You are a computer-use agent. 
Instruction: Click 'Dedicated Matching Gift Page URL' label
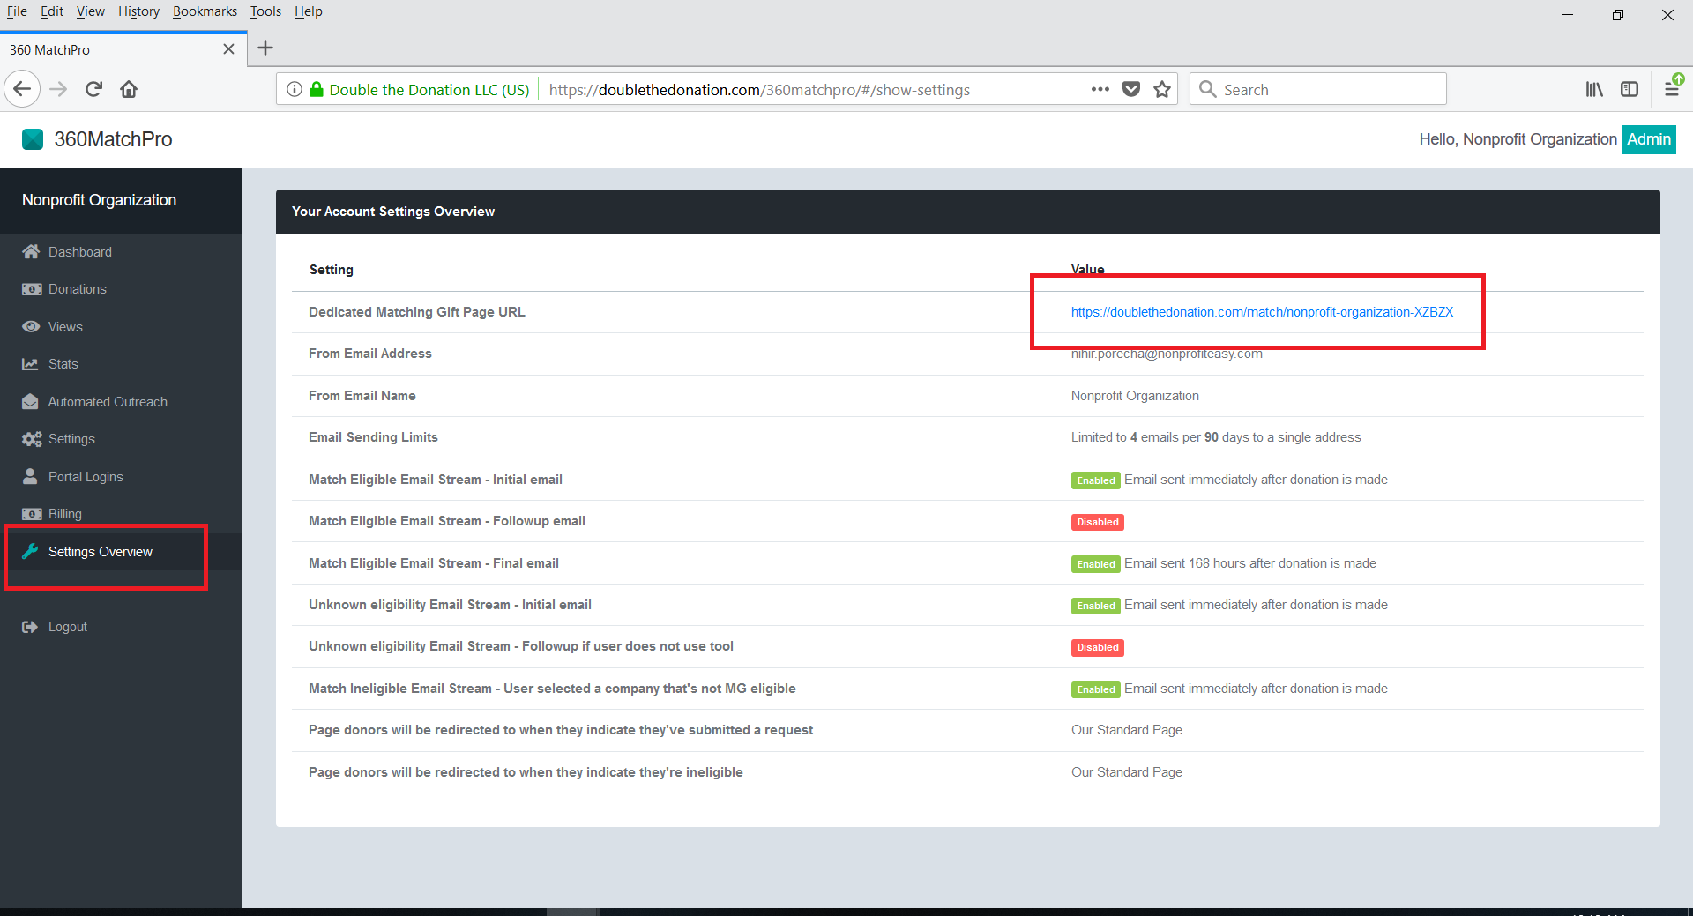(417, 312)
